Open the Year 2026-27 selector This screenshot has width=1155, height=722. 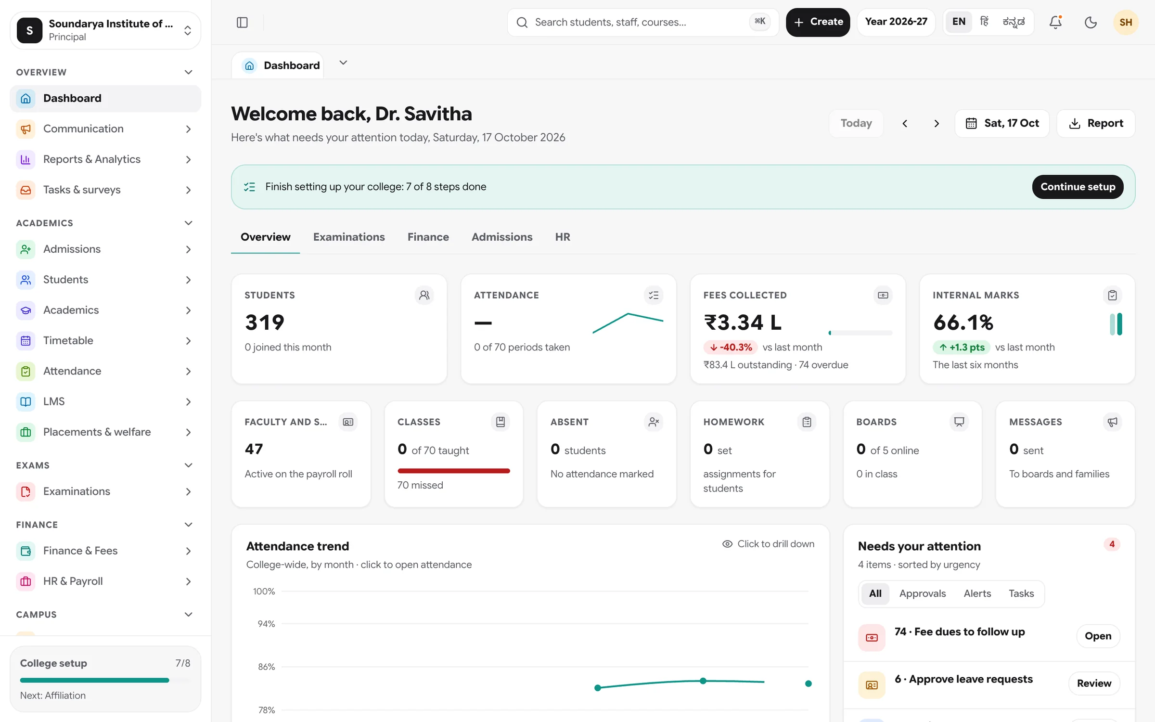(x=896, y=22)
